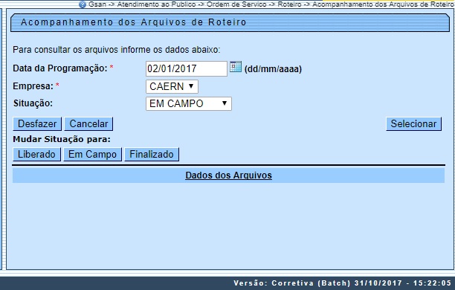Click the Data da Programação label
The height and width of the screenshot is (290, 455).
pos(60,68)
